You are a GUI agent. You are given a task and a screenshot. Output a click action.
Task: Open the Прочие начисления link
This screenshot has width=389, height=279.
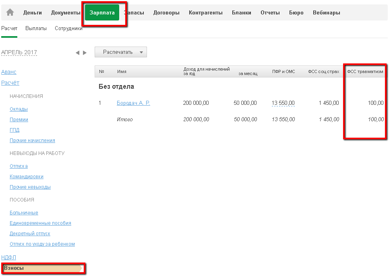(x=32, y=140)
